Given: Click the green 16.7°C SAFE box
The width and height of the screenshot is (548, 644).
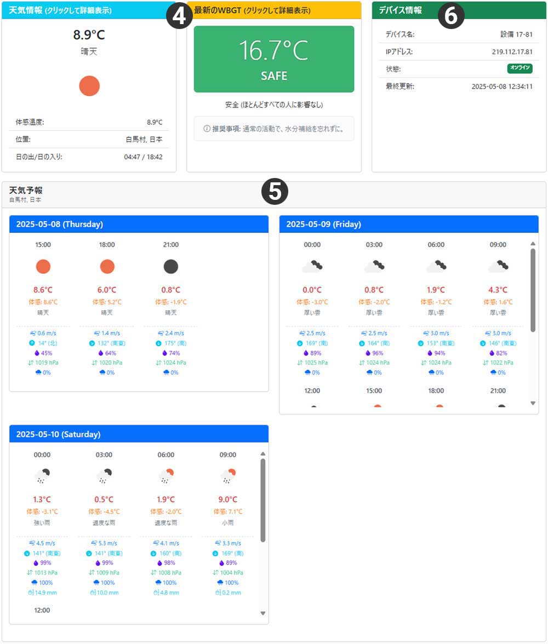Looking at the screenshot, I should click(273, 59).
